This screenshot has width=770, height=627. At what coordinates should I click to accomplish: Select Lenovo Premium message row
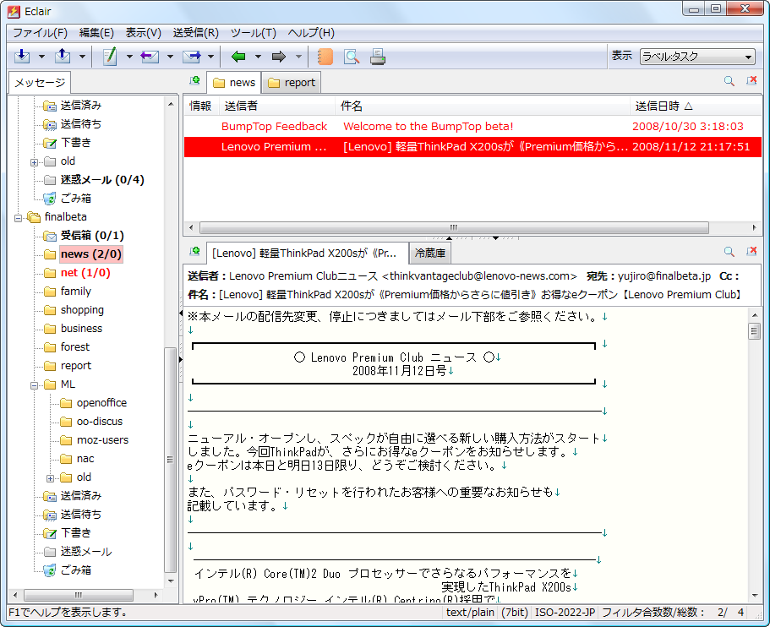[472, 147]
